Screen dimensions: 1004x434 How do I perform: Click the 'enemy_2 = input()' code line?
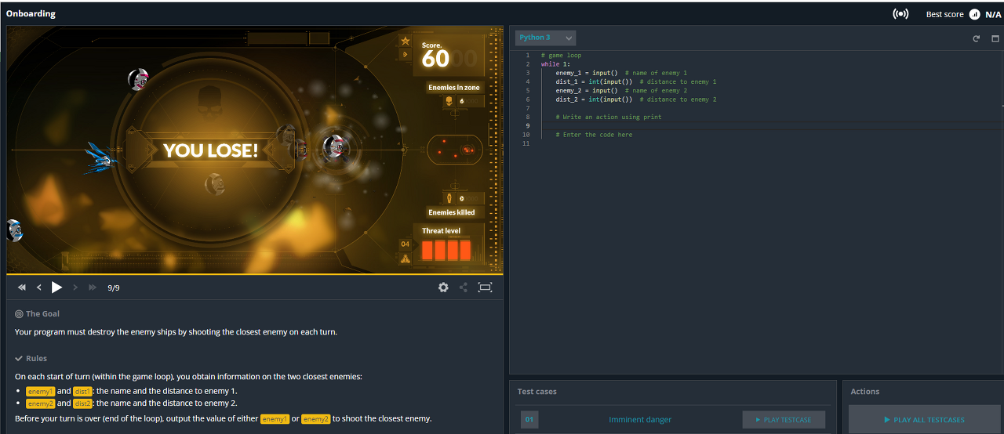pyautogui.click(x=587, y=91)
